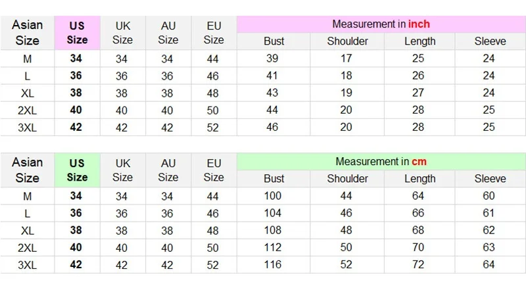
Task: Click the pink "US Size" header cell
Action: [77, 32]
